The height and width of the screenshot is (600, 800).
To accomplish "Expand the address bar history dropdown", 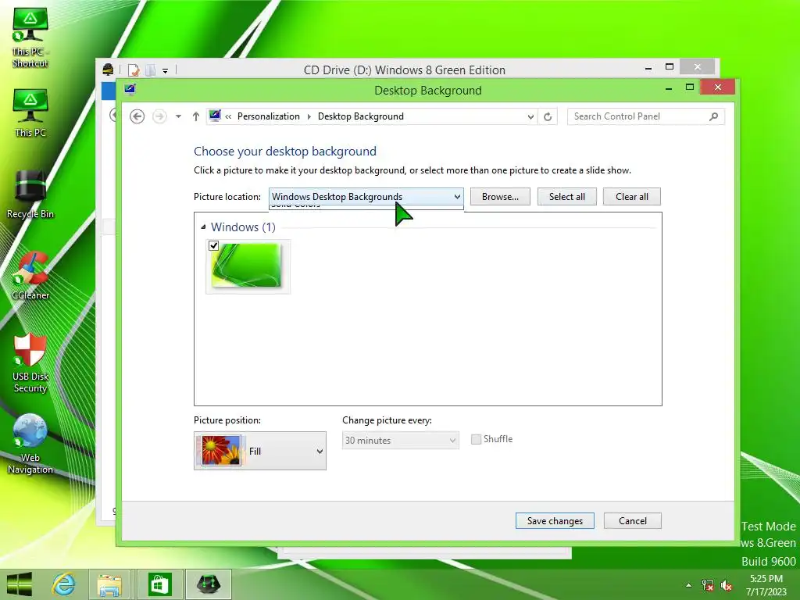I will pos(530,116).
